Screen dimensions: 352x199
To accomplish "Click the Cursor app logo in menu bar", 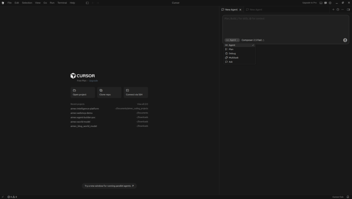I will (x=3, y=3).
